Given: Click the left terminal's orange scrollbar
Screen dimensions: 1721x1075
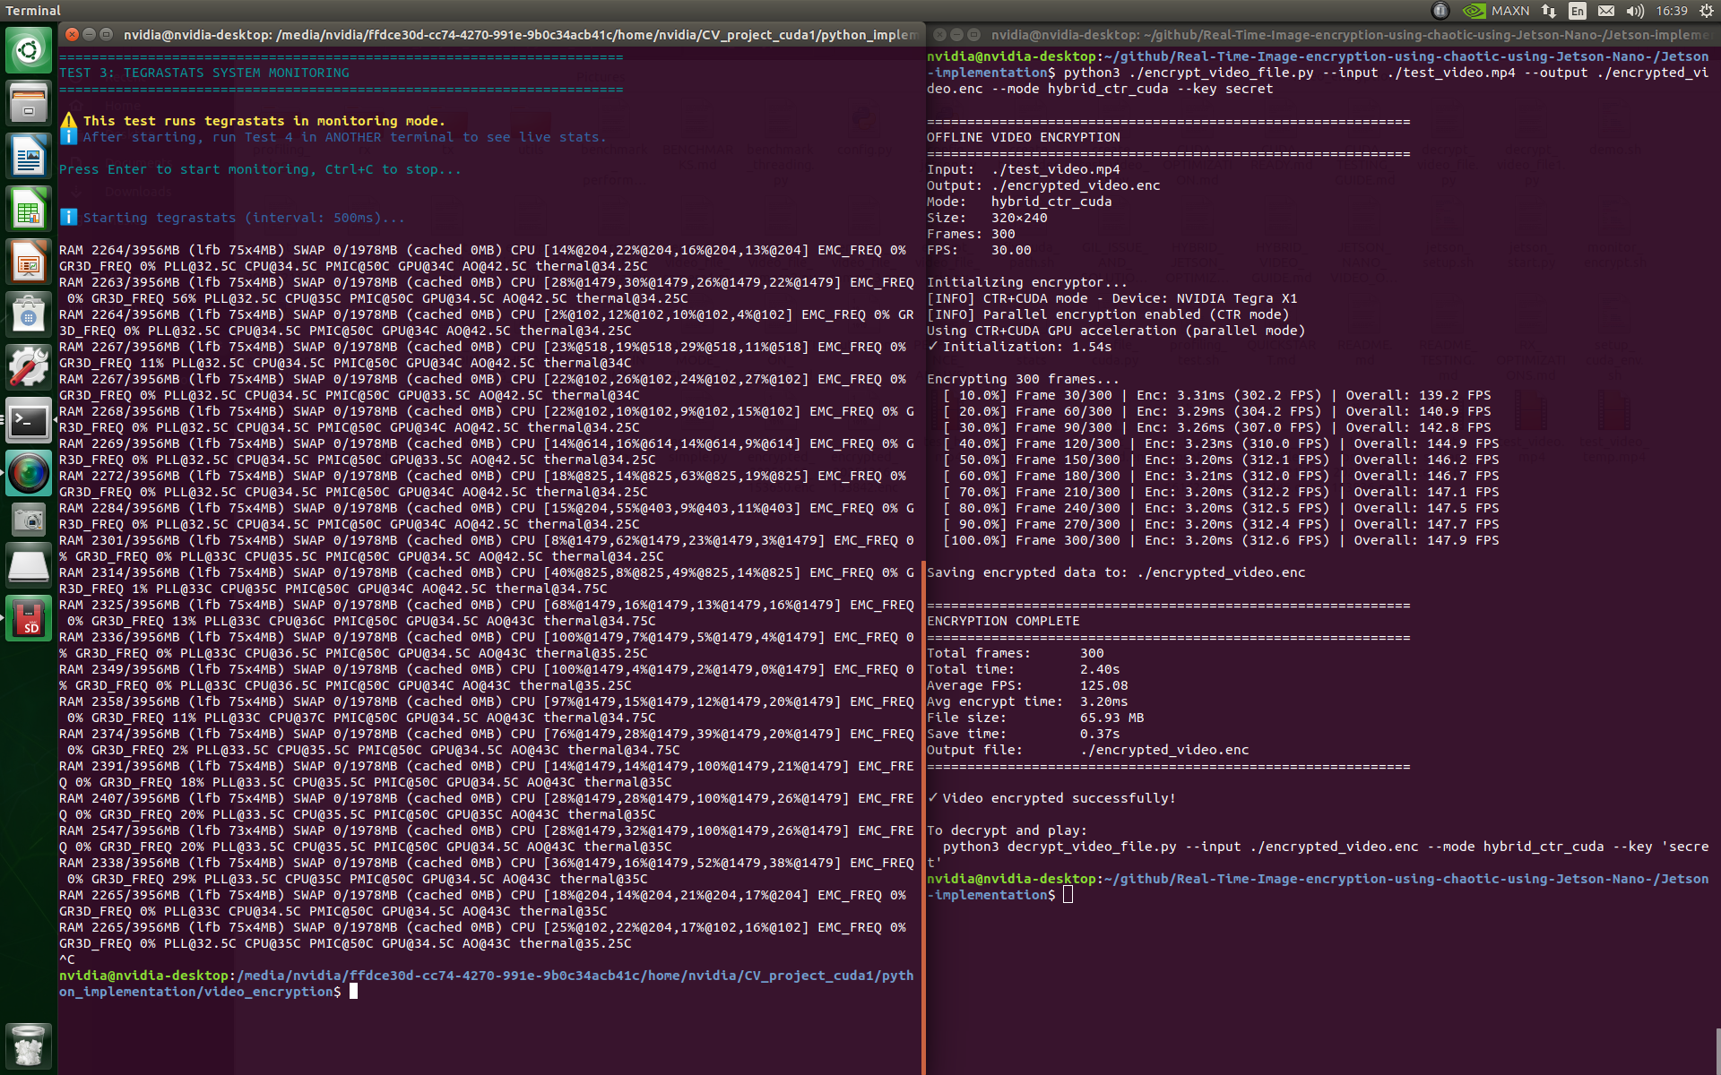Looking at the screenshot, I should point(922,815).
